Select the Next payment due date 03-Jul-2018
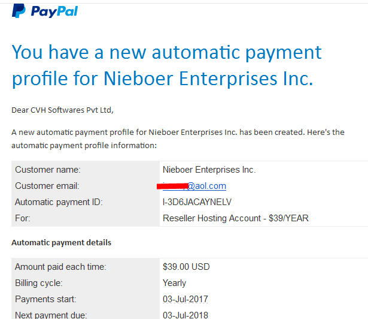This screenshot has width=368, height=319. click(185, 315)
